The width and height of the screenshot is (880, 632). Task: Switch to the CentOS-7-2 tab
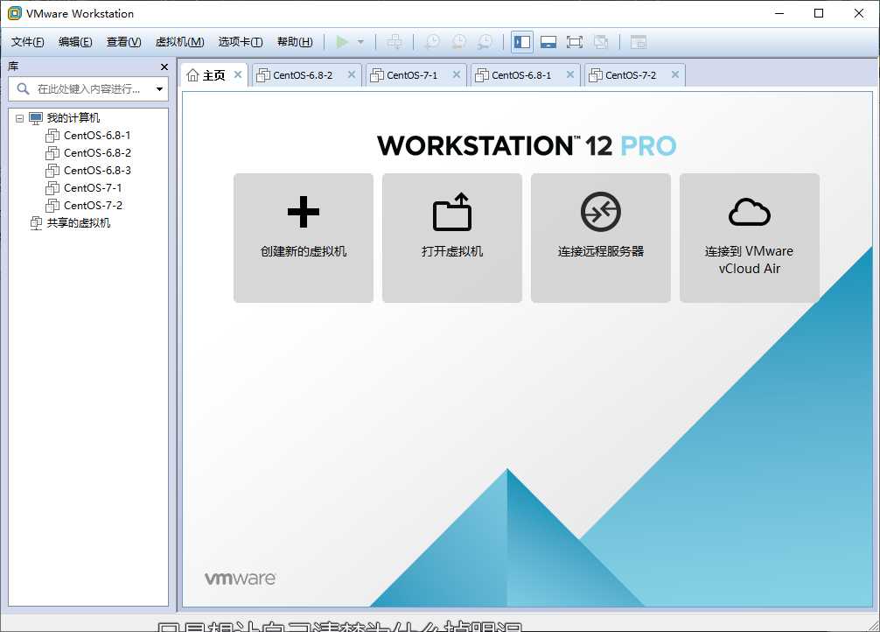click(631, 75)
